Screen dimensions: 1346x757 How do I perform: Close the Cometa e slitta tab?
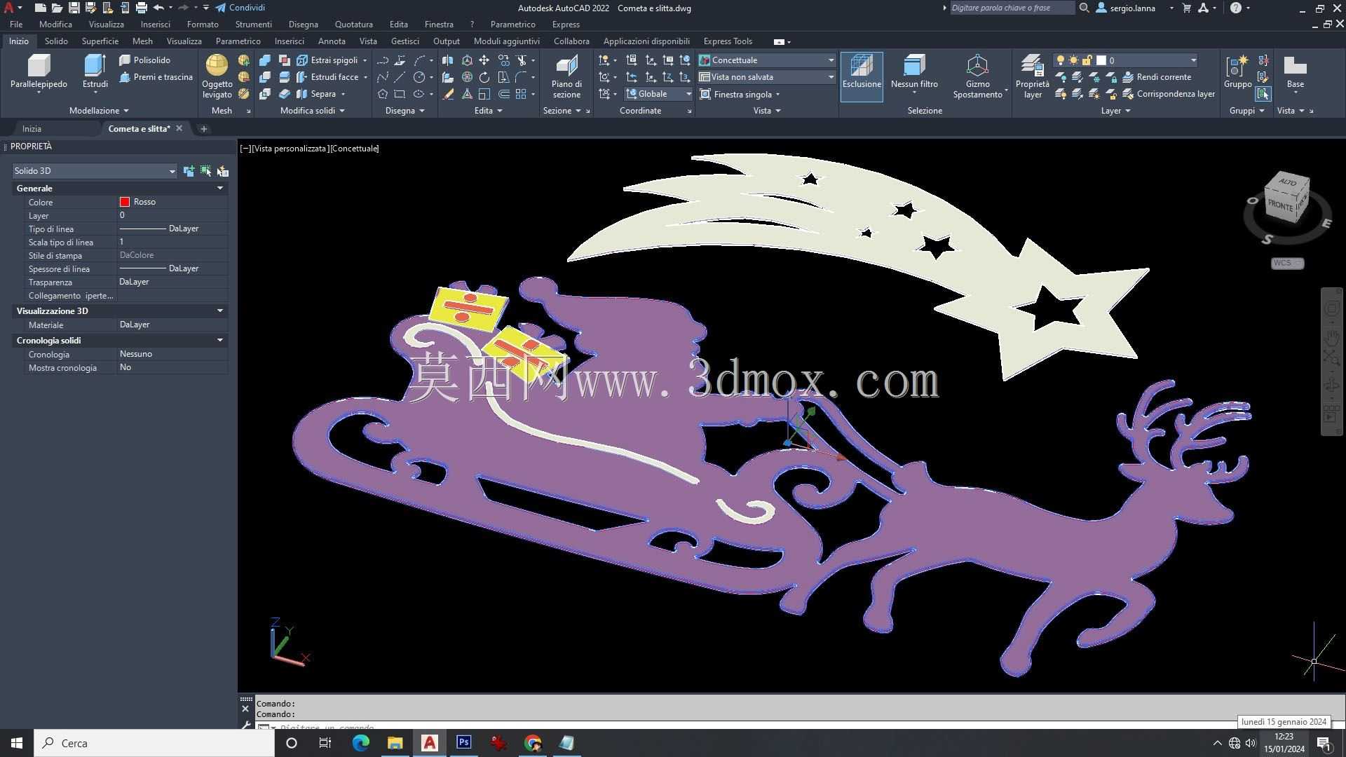point(179,128)
